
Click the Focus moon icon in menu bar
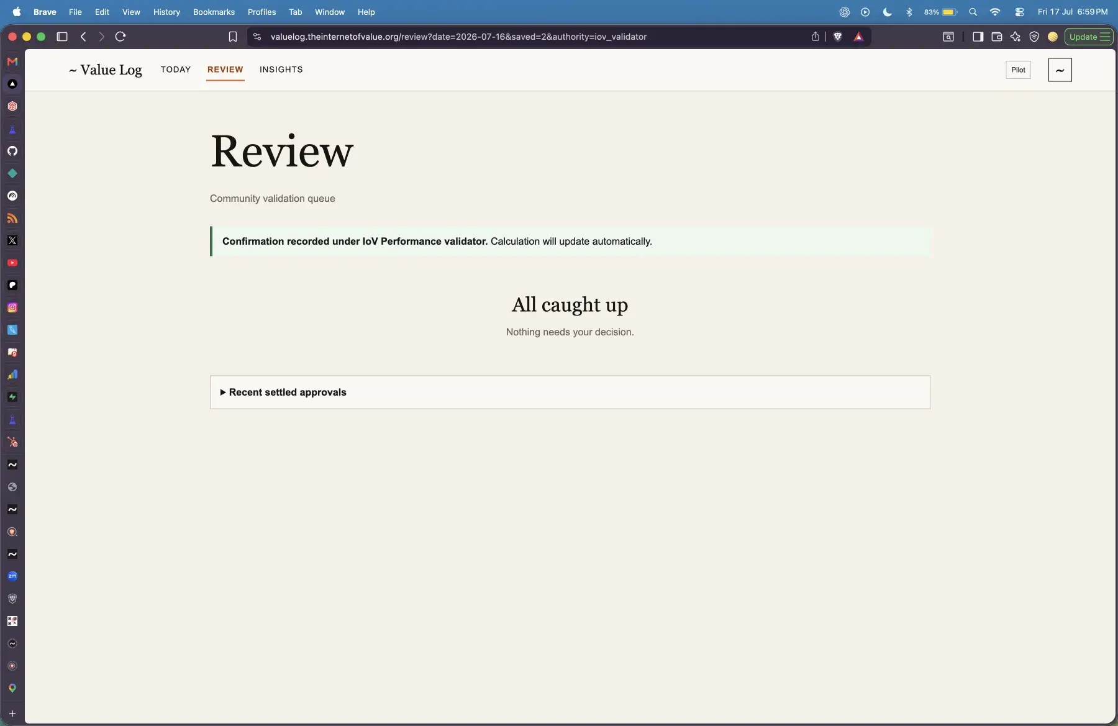[x=887, y=12]
